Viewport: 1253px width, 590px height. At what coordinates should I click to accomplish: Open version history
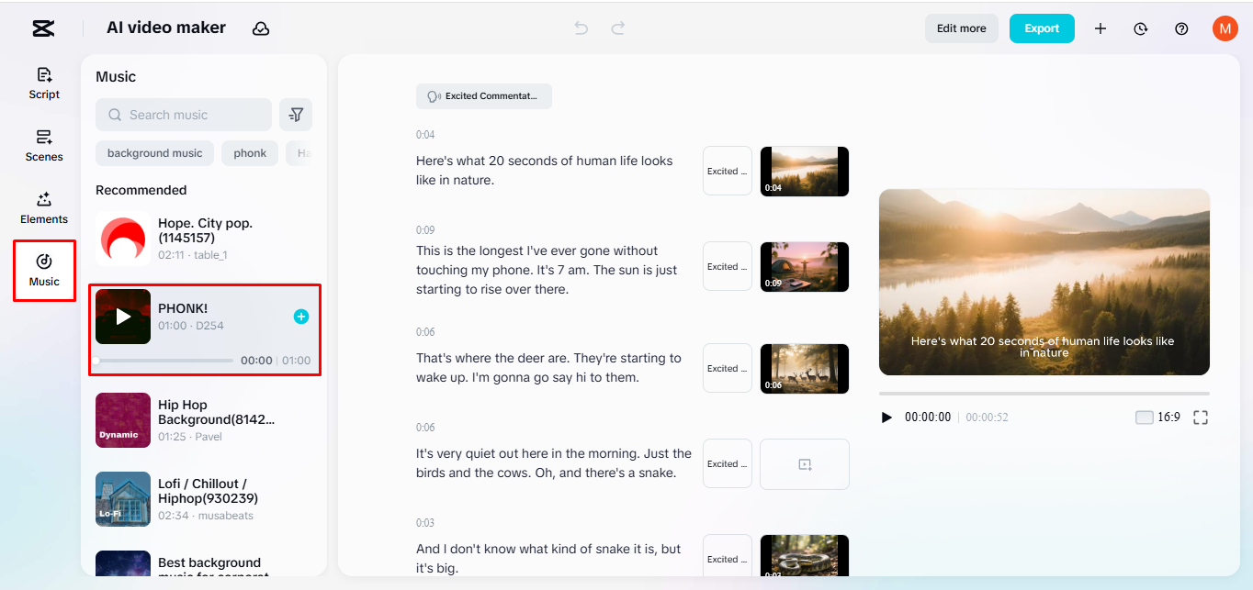point(1140,28)
